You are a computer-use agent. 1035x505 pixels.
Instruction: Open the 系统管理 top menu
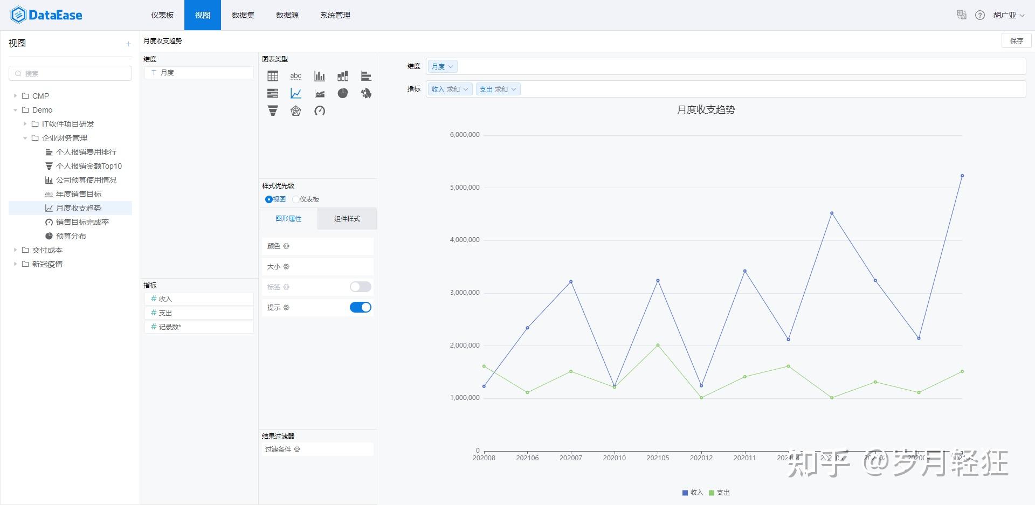[x=335, y=15]
